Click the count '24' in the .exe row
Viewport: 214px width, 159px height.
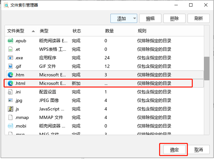107,58
